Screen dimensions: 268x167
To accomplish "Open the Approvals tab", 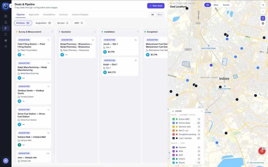I will pos(34,15).
